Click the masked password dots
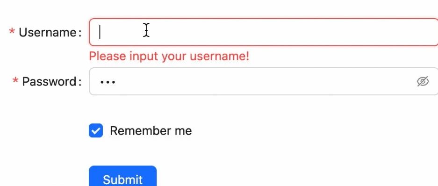This screenshot has width=438, height=186. pyautogui.click(x=108, y=82)
